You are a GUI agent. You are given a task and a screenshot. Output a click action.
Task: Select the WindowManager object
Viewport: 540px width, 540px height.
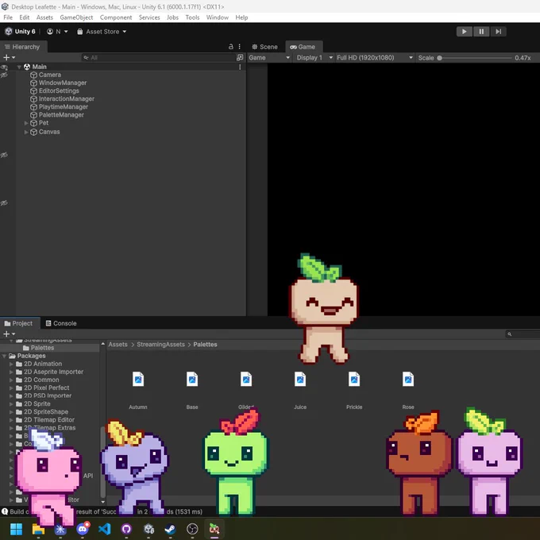(x=58, y=83)
